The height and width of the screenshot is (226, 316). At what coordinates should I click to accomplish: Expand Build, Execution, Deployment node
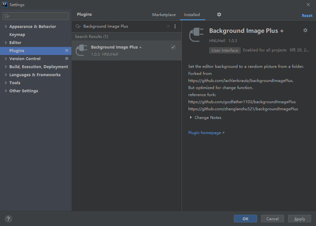6,67
